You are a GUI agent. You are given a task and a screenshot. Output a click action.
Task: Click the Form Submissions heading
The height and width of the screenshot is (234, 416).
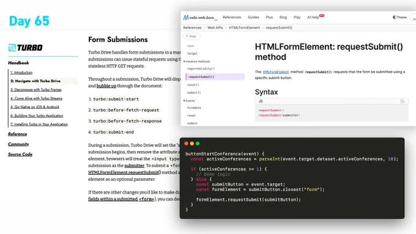tap(118, 40)
